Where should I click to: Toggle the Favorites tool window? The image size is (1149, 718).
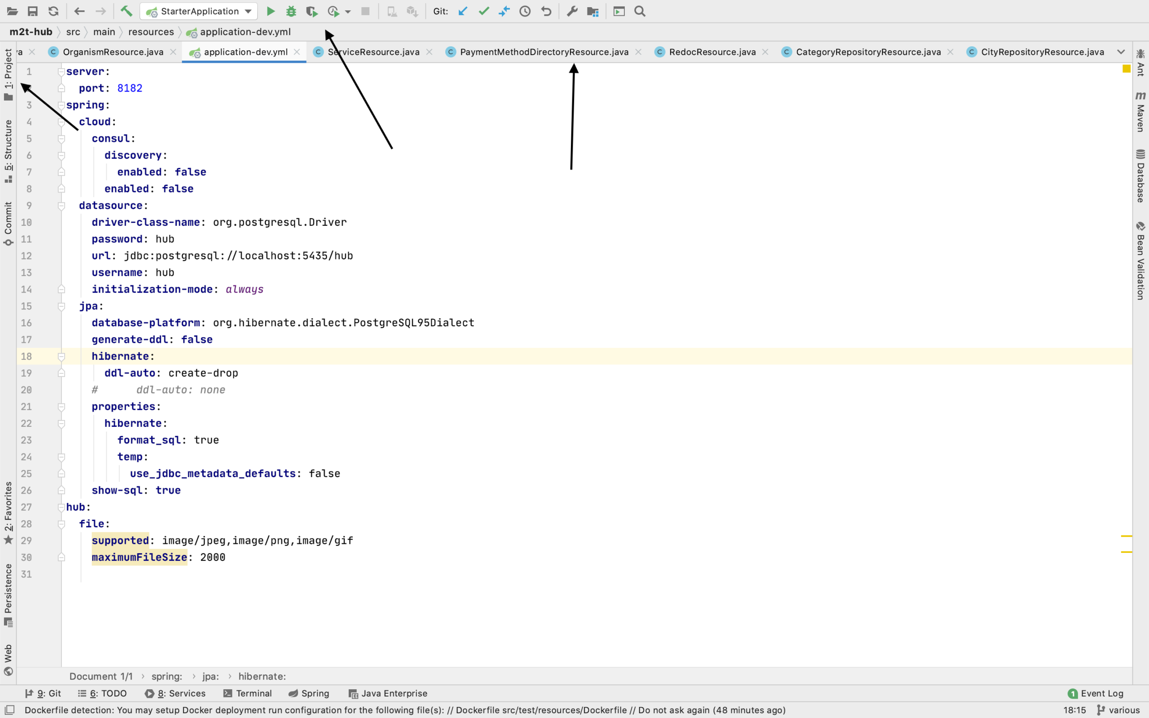pos(8,513)
